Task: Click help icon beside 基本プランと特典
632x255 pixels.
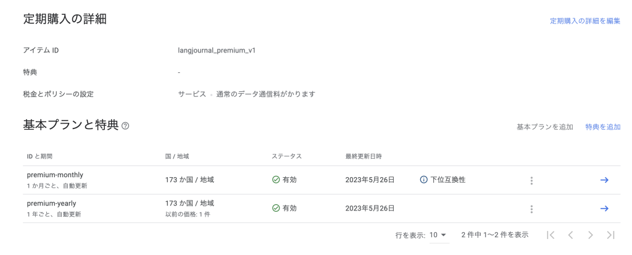Action: click(125, 127)
